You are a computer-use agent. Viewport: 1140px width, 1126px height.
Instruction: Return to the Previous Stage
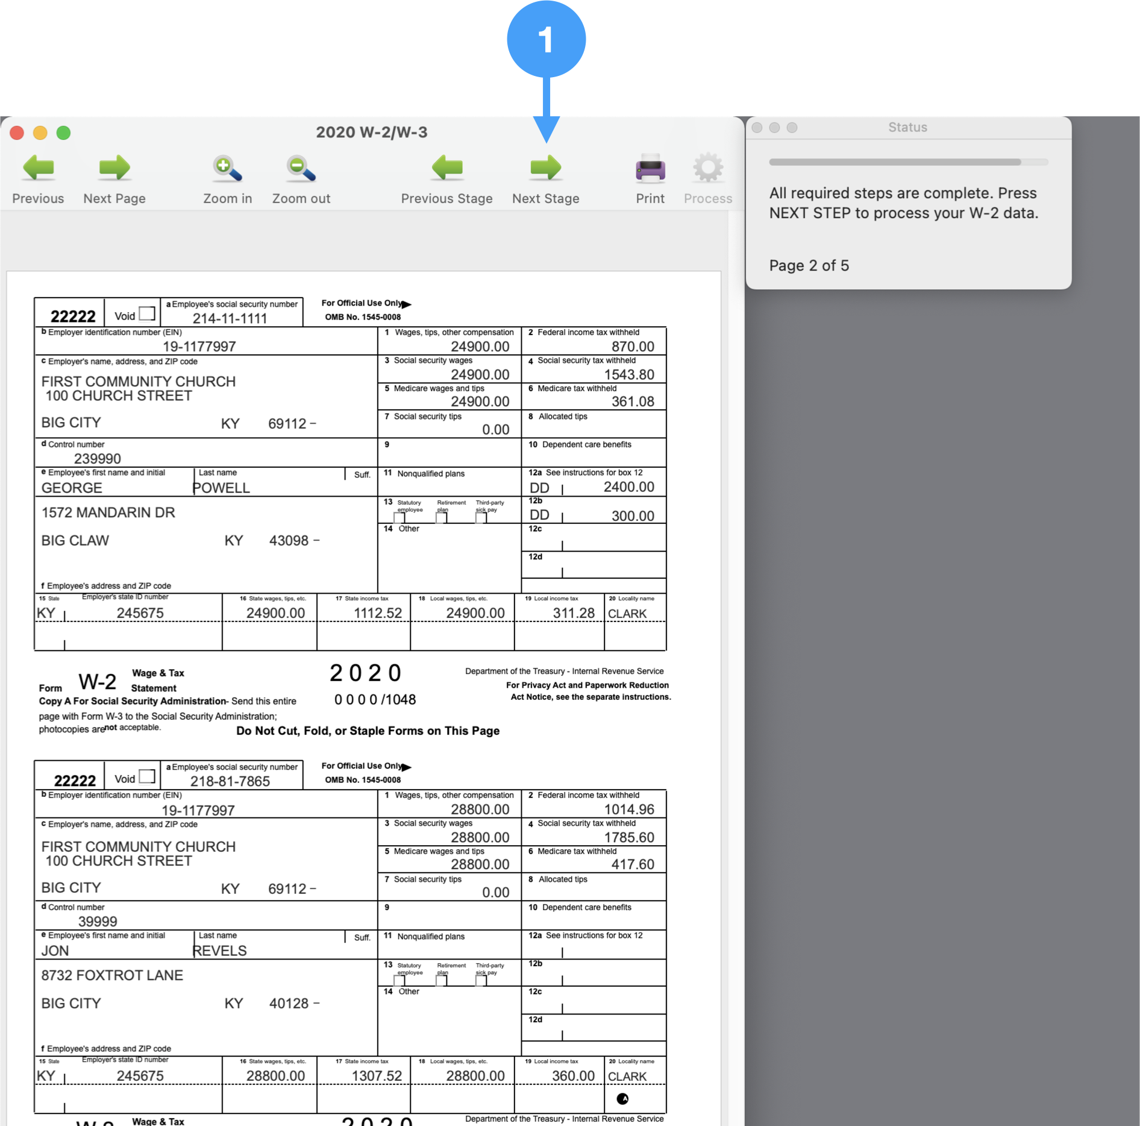[x=446, y=169]
